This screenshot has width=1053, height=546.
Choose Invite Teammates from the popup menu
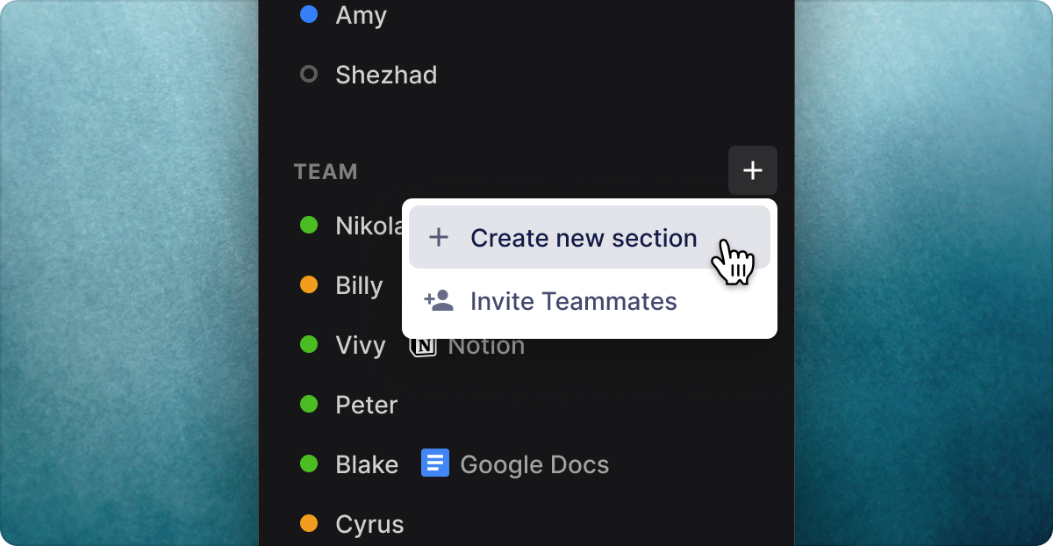pyautogui.click(x=590, y=301)
